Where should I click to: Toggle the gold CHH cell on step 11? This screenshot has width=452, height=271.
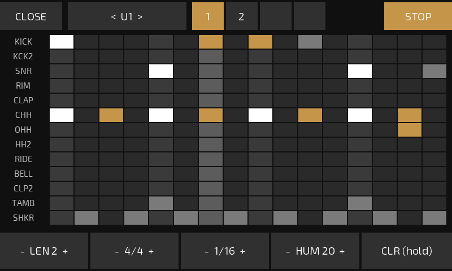(310, 115)
